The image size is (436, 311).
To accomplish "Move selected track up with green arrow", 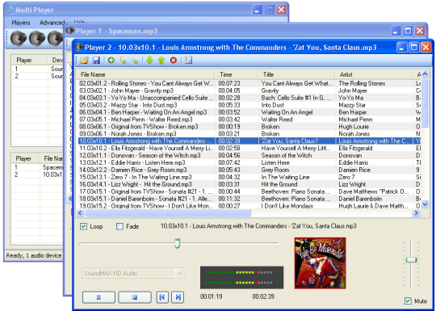I will point(161,60).
